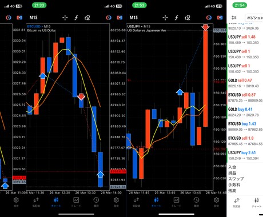Tap red sell arrow on BTCUSD chart
Viewport: 263px width, 217px height.
(81, 97)
